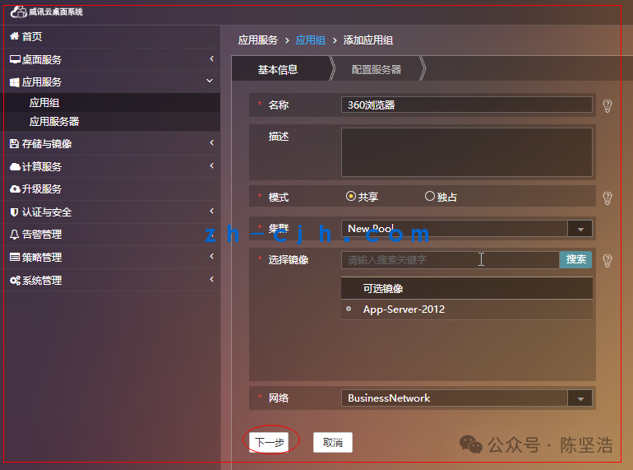This screenshot has width=633, height=470.
Task: Click the gears icon beside 系统管理
Action: coord(15,280)
